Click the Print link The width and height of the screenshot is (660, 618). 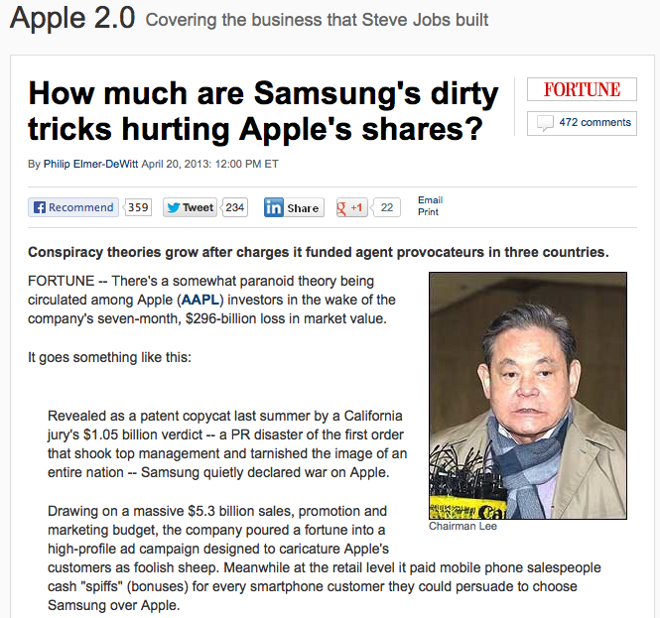tap(428, 212)
